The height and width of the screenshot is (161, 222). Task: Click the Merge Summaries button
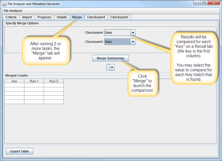pos(110,58)
